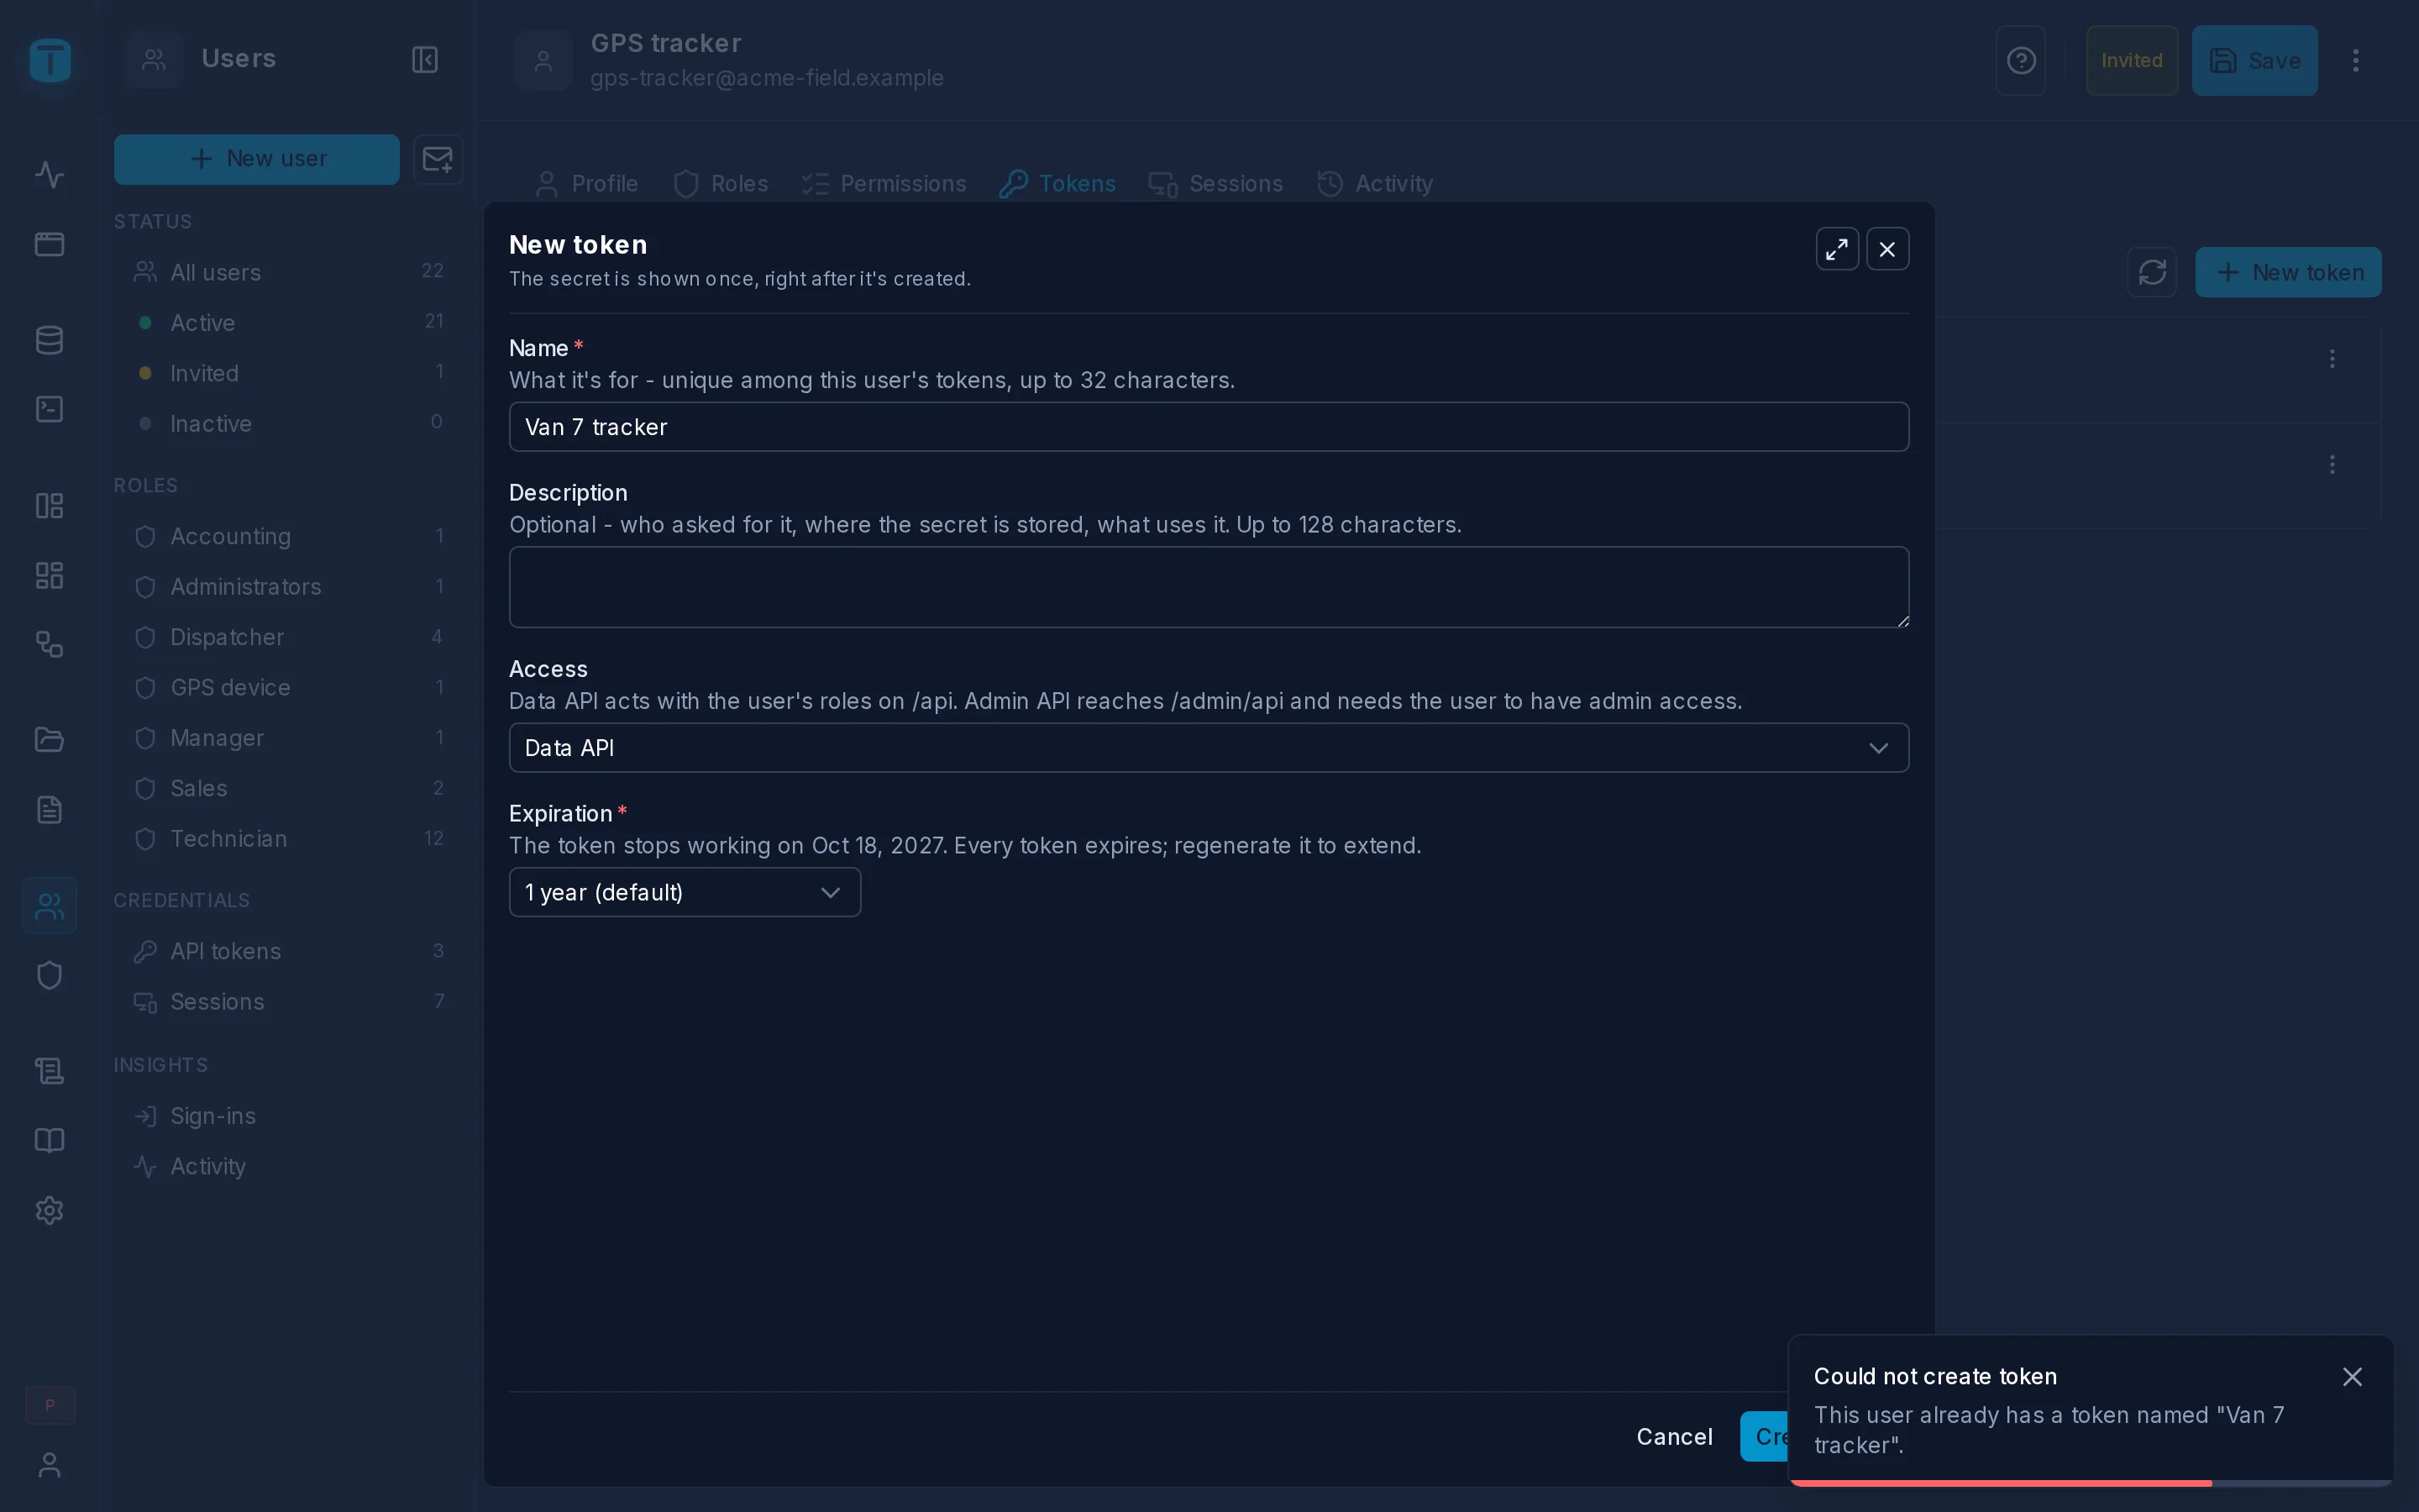The height and width of the screenshot is (1512, 2419).
Task: Switch to the Permissions tab
Action: tap(884, 184)
